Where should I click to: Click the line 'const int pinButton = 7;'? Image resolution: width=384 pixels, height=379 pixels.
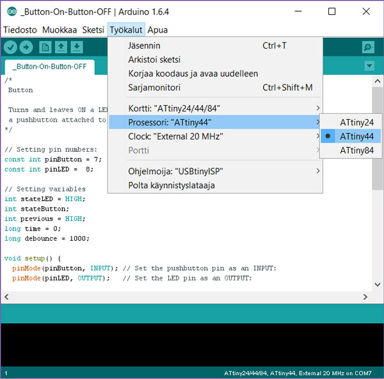(x=53, y=159)
